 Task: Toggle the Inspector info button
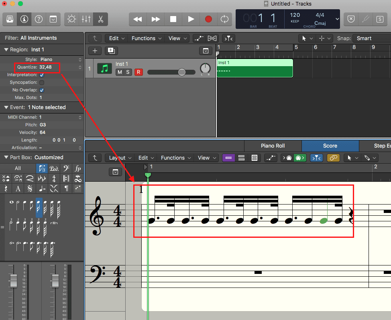coord(24,19)
